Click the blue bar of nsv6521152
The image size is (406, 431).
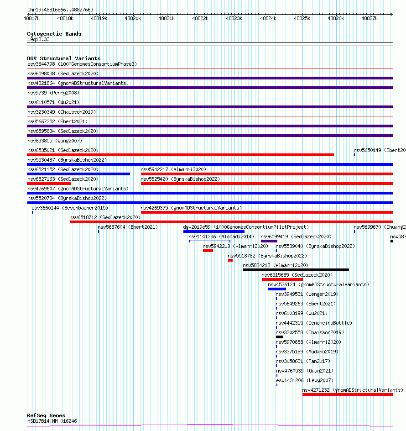click(78, 174)
